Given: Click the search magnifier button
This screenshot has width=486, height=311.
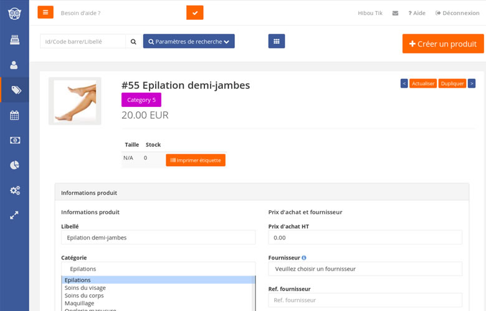Looking at the screenshot, I should [x=133, y=42].
